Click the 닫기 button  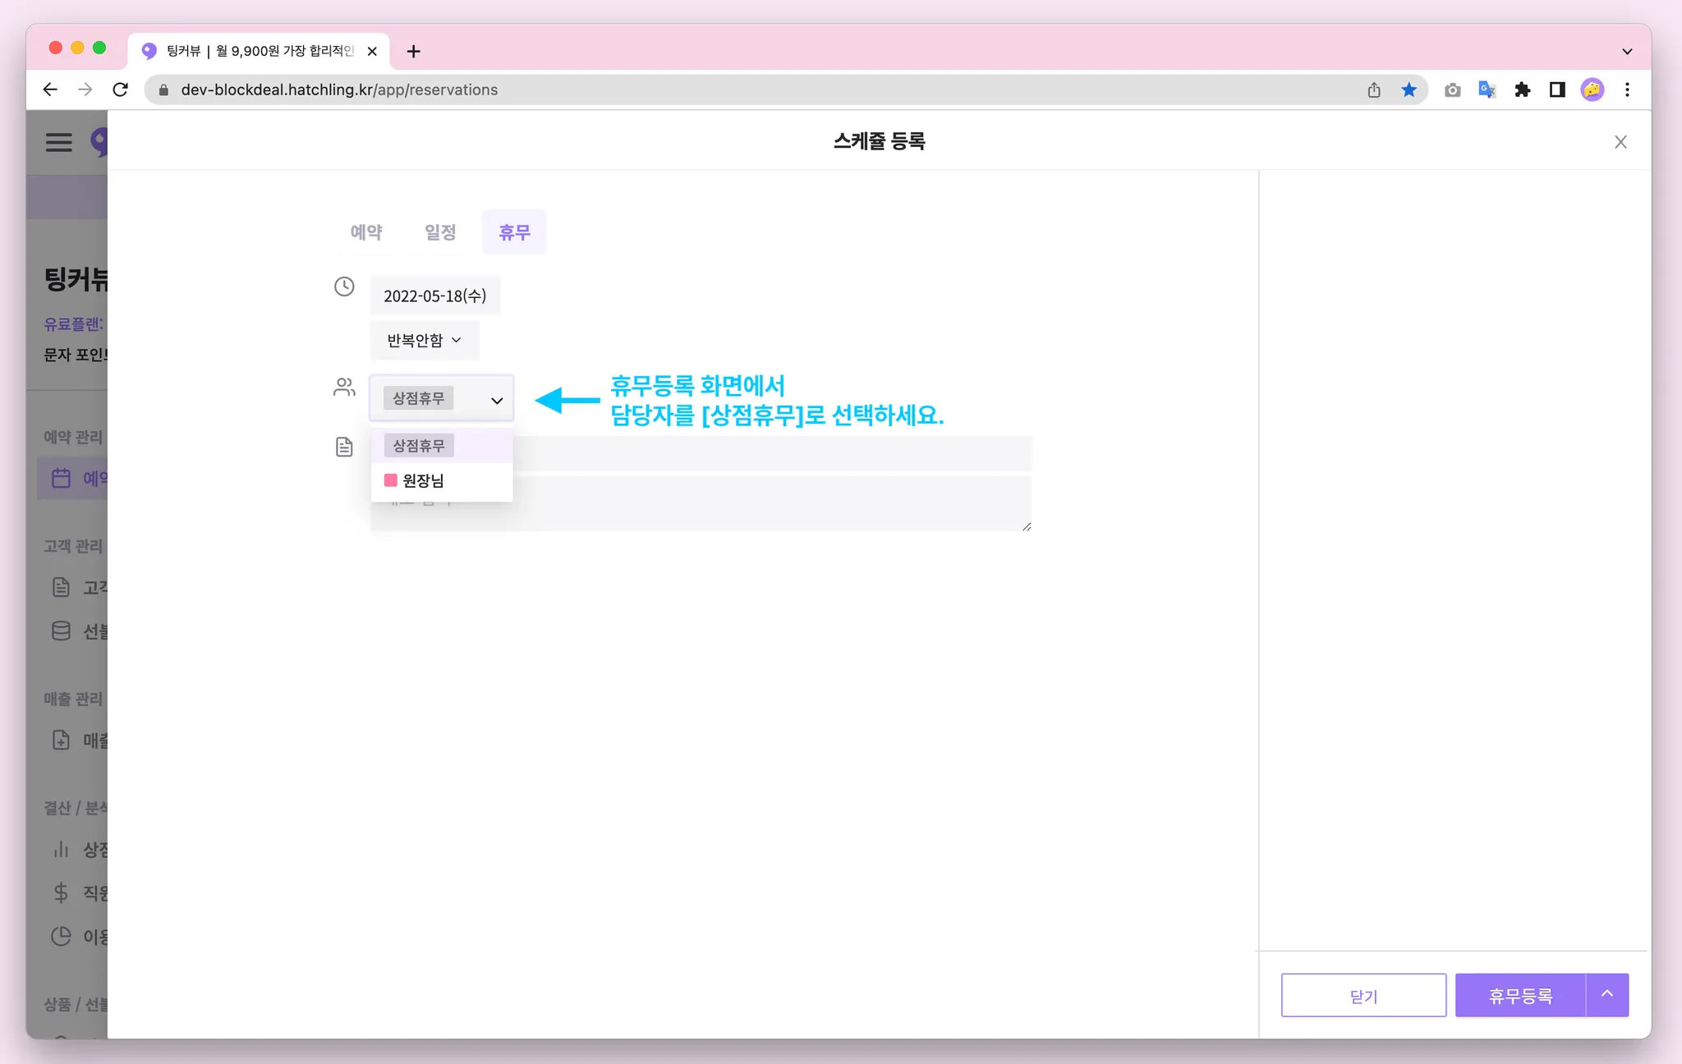1363,995
